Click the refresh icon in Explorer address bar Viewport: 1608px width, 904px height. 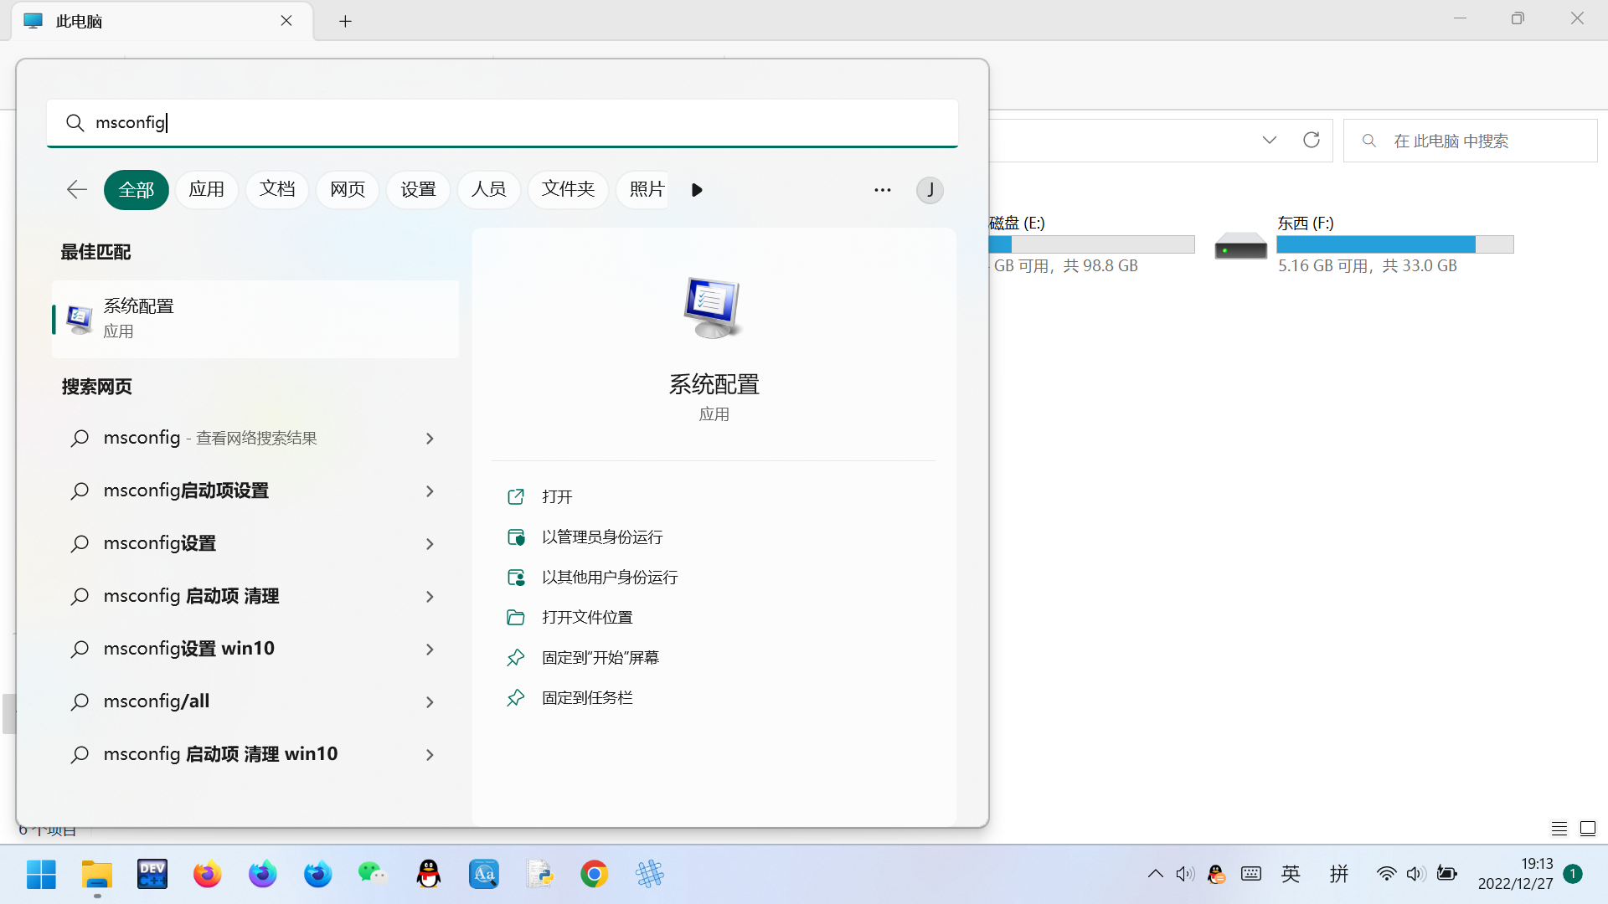[1311, 141]
